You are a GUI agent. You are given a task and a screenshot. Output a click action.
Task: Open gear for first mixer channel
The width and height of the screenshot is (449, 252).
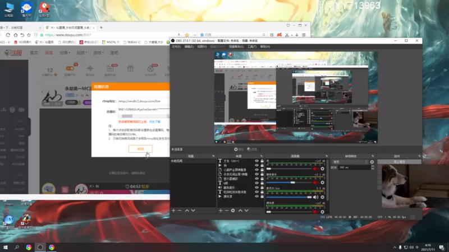coord(322,169)
